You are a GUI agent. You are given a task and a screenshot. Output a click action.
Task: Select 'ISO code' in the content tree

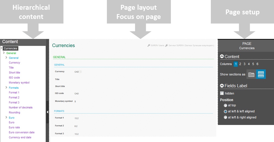point(14,78)
